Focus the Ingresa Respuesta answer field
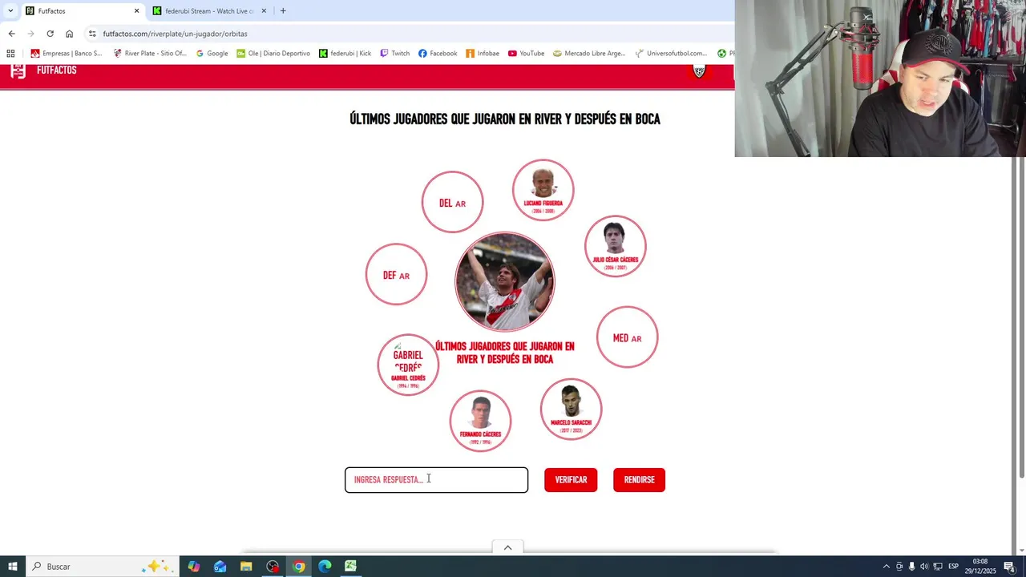 click(x=436, y=480)
